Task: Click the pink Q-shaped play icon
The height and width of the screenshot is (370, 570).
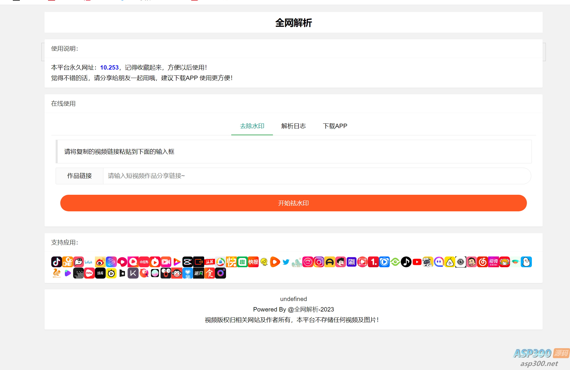Action: click(133, 262)
